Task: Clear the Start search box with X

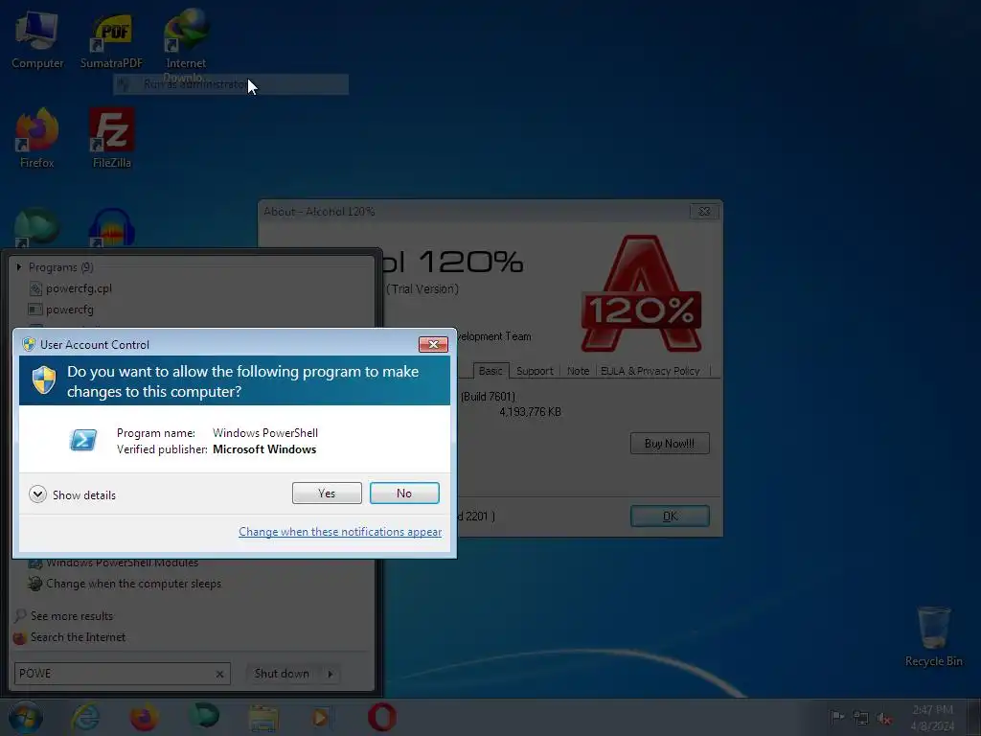Action: [219, 674]
